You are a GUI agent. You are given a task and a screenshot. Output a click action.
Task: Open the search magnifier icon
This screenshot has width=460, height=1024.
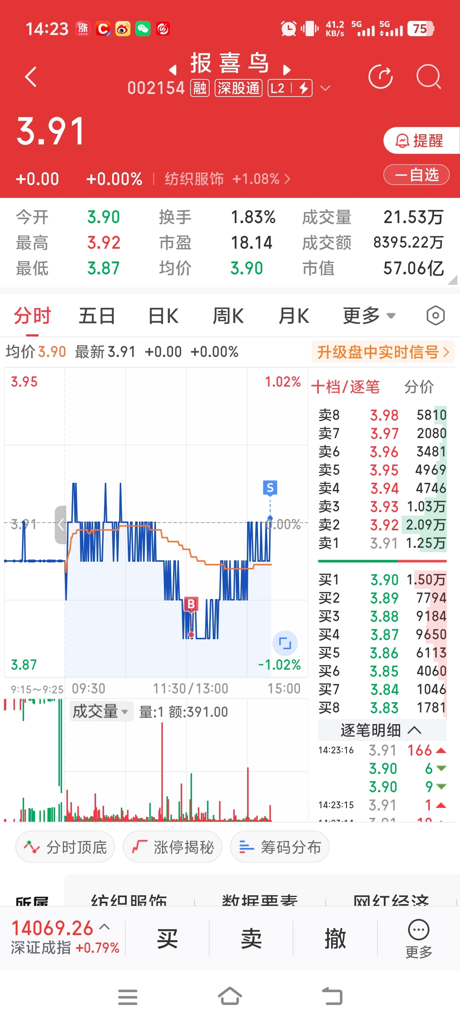429,76
